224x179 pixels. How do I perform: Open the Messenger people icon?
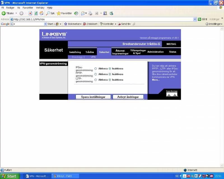[x=111, y=13]
